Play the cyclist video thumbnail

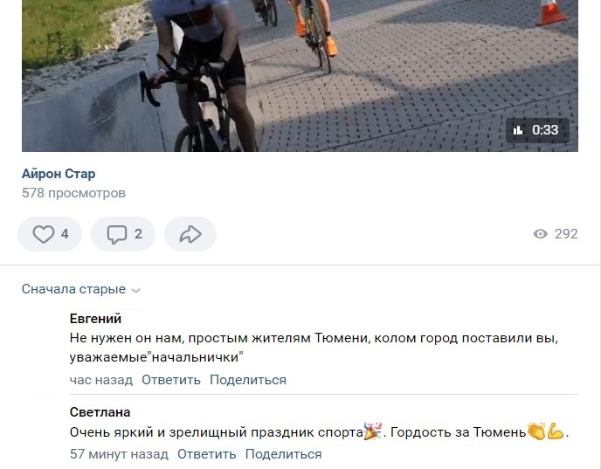(x=300, y=76)
